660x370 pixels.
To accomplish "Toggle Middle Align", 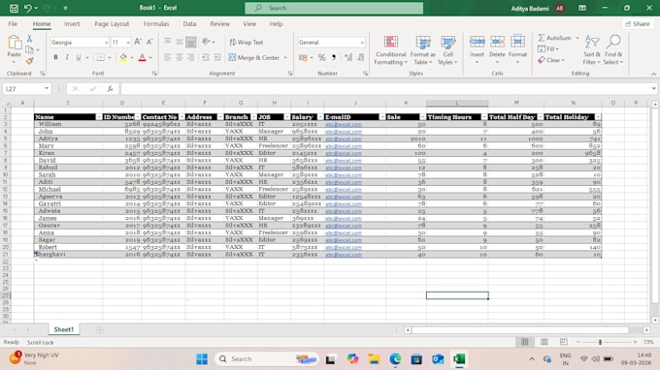I will (x=180, y=42).
